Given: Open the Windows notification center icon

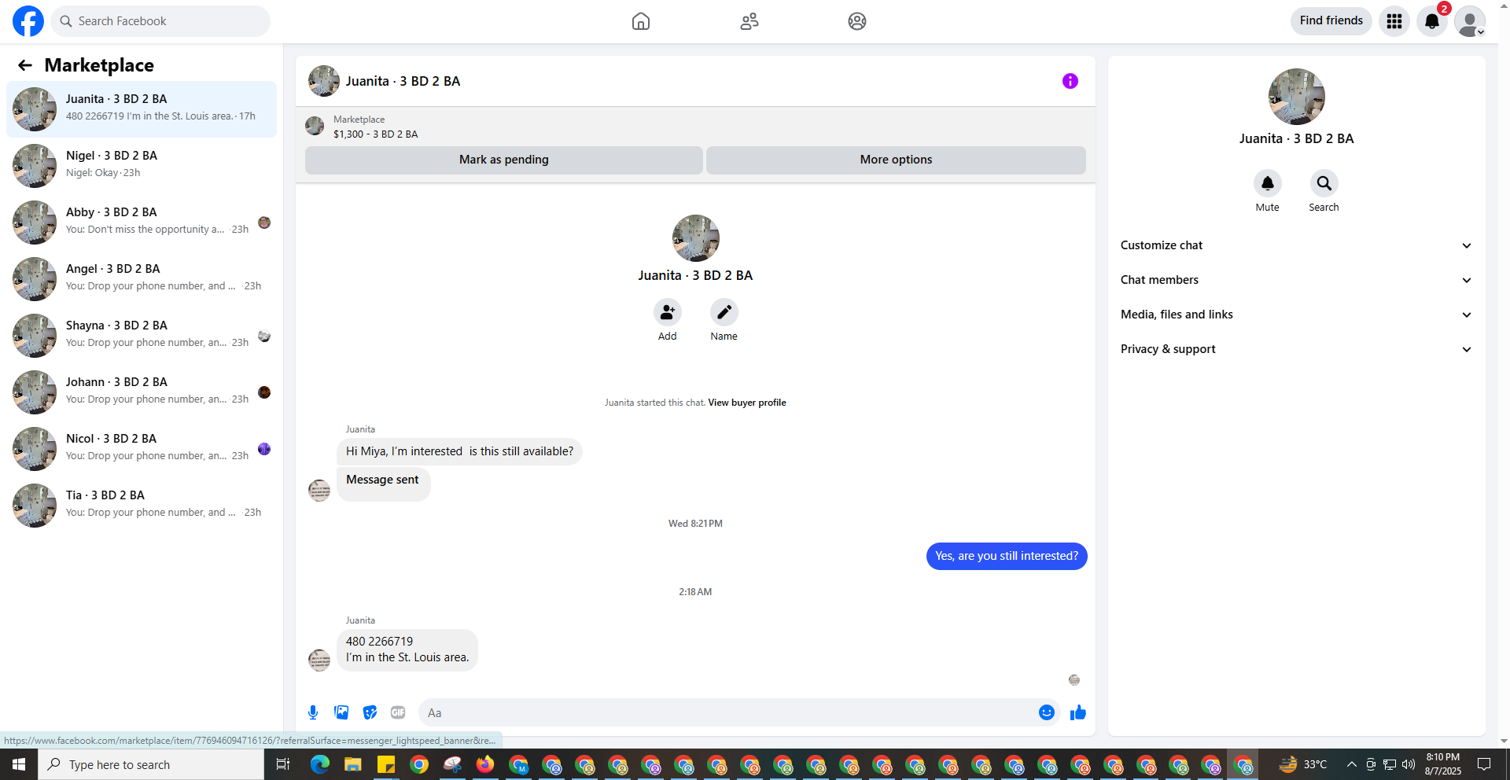Looking at the screenshot, I should click(x=1484, y=764).
